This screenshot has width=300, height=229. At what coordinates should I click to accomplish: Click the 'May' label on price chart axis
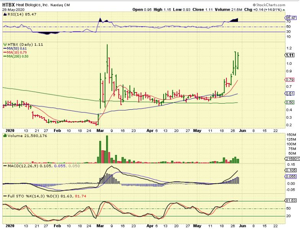pos(197,130)
